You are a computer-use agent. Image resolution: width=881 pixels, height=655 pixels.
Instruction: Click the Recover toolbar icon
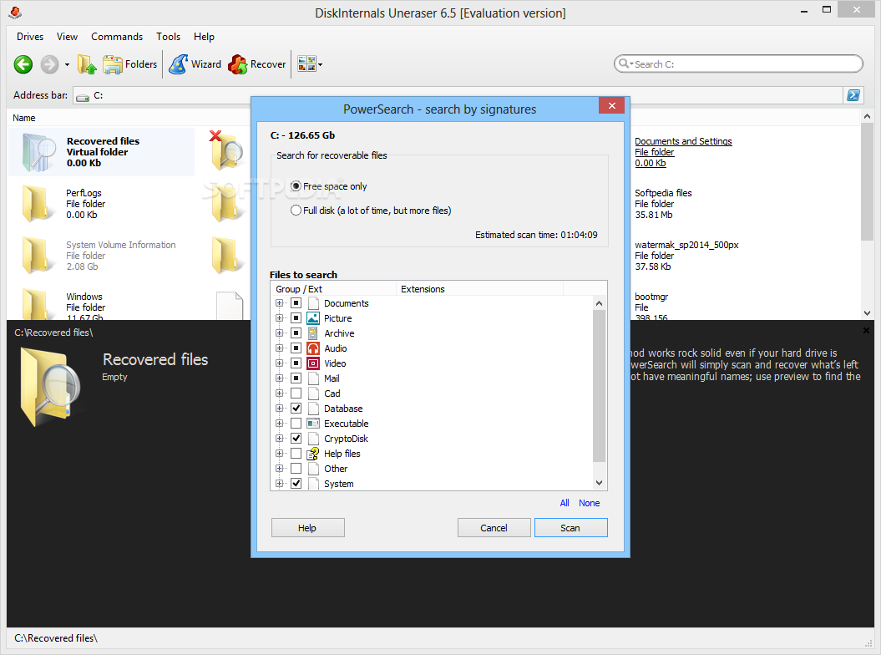(238, 64)
